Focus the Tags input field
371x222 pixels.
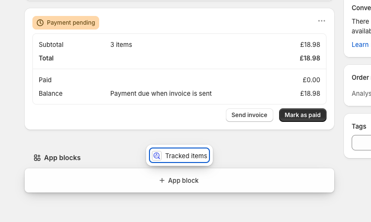tap(362, 143)
